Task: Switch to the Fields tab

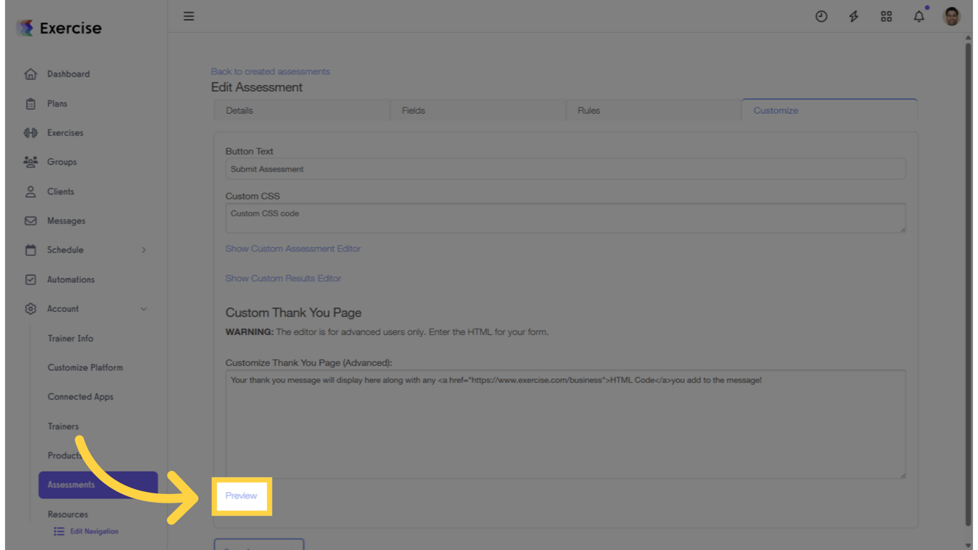Action: [x=478, y=110]
